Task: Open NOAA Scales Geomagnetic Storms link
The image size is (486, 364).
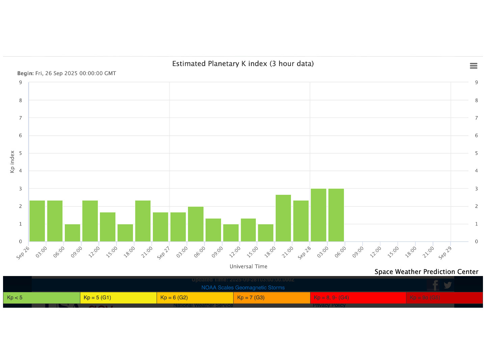Action: tap(243, 287)
